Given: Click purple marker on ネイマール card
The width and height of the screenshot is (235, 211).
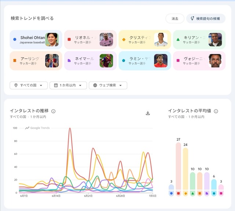Looking at the screenshot, I should tap(69, 61).
